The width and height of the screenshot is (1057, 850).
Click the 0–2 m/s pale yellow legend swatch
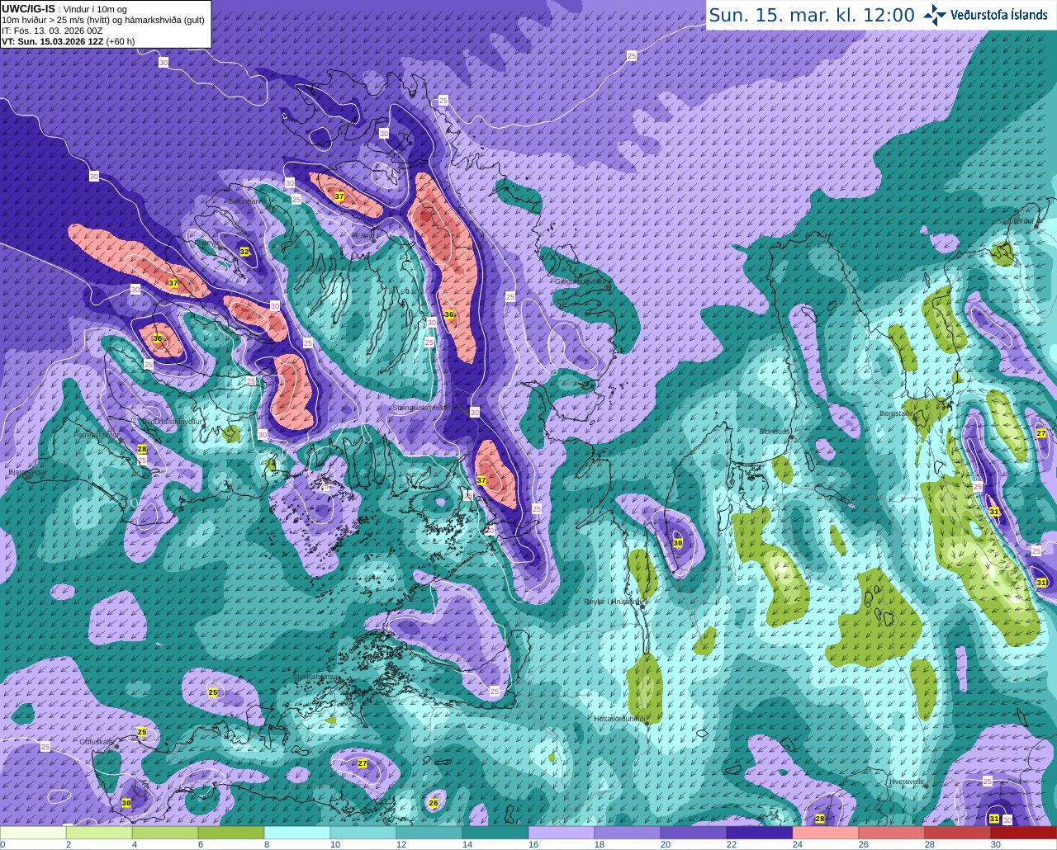pos(34,833)
